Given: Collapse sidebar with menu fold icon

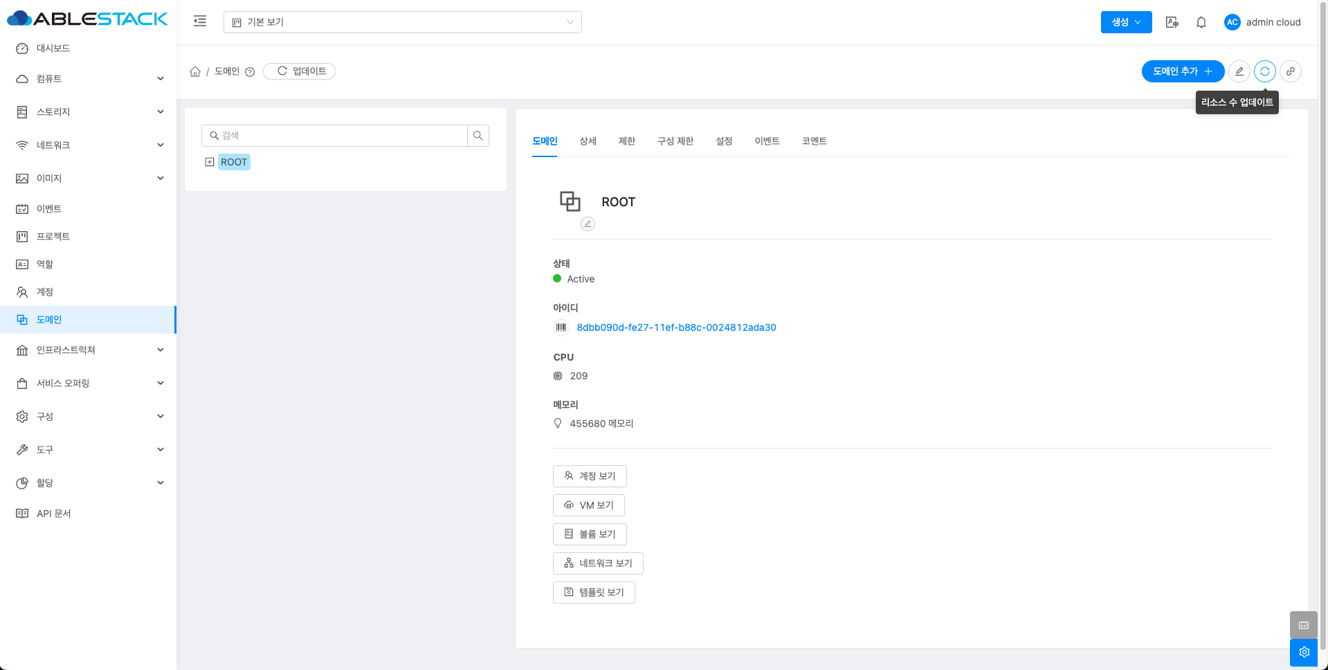Looking at the screenshot, I should 200,21.
